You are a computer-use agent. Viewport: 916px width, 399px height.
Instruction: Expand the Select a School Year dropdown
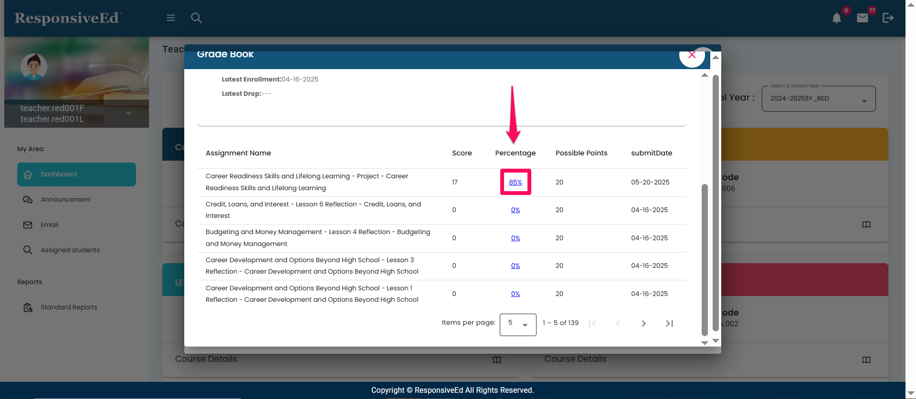coord(818,99)
